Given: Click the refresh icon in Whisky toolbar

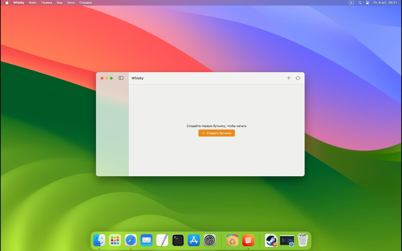Looking at the screenshot, I should pos(298,78).
